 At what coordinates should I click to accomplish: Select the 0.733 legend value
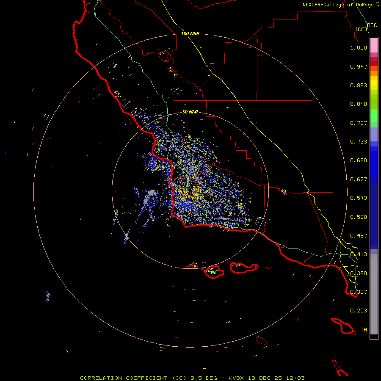coord(359,142)
